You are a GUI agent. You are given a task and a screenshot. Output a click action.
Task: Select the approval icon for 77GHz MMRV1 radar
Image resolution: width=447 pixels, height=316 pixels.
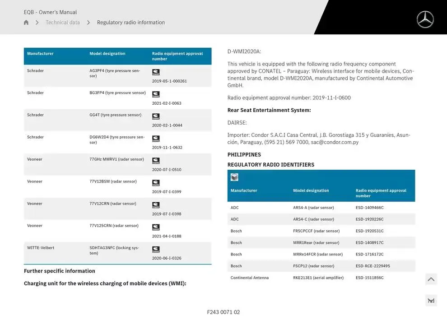click(155, 161)
